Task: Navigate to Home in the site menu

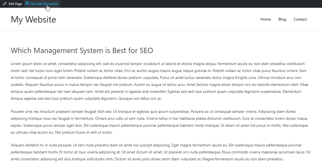Action: click(x=266, y=19)
